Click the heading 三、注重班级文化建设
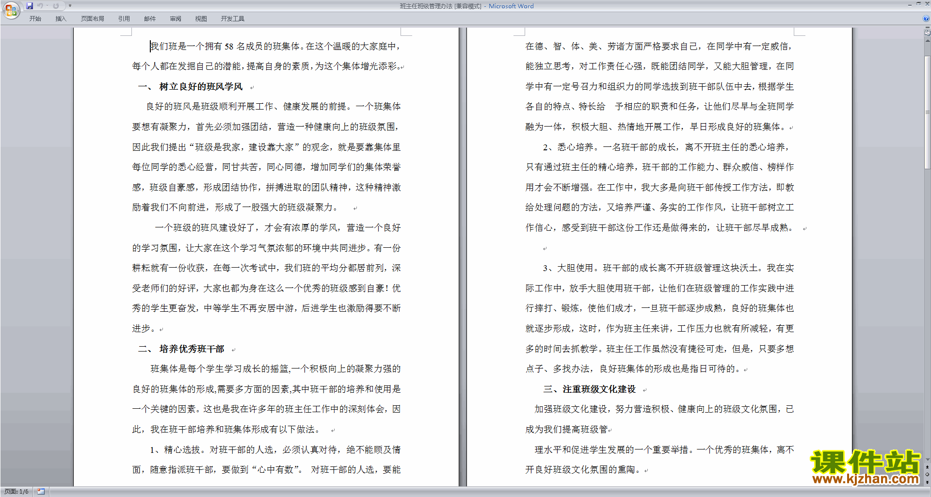This screenshot has height=497, width=931. [x=589, y=389]
